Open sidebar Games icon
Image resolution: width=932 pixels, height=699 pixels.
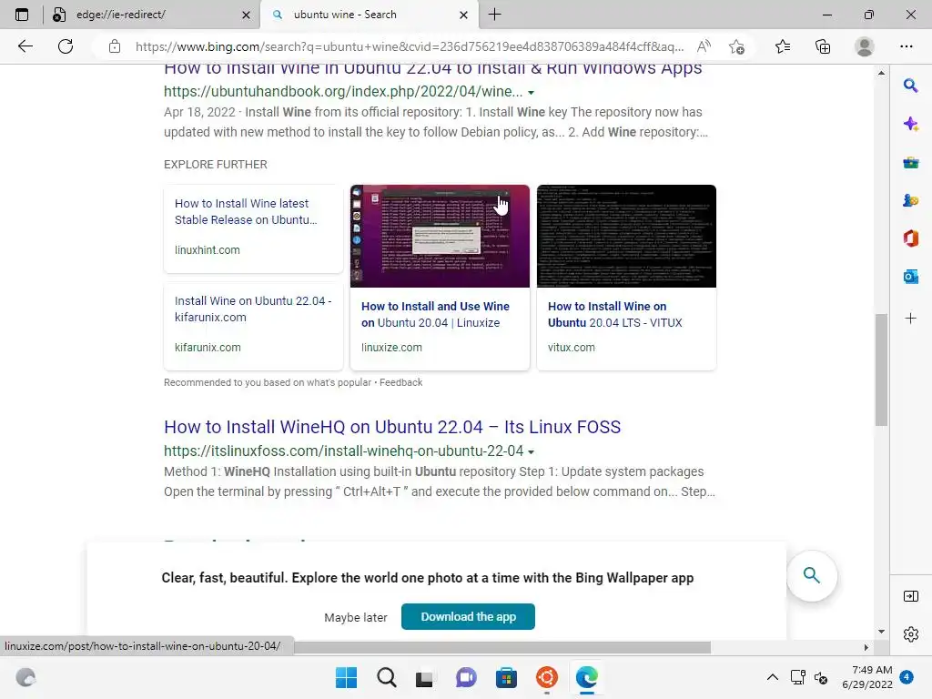[910, 200]
